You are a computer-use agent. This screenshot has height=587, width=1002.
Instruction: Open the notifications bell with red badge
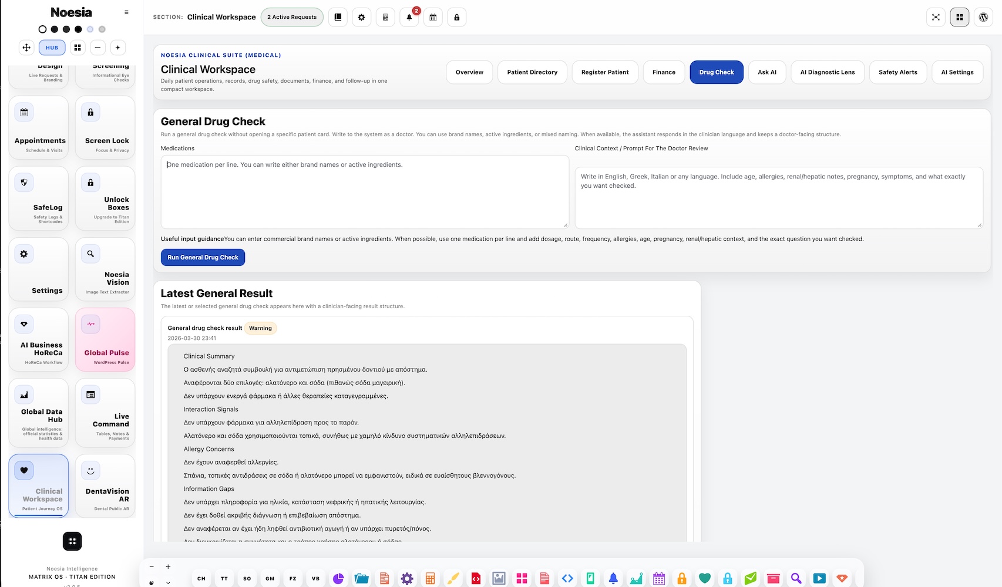click(x=409, y=17)
